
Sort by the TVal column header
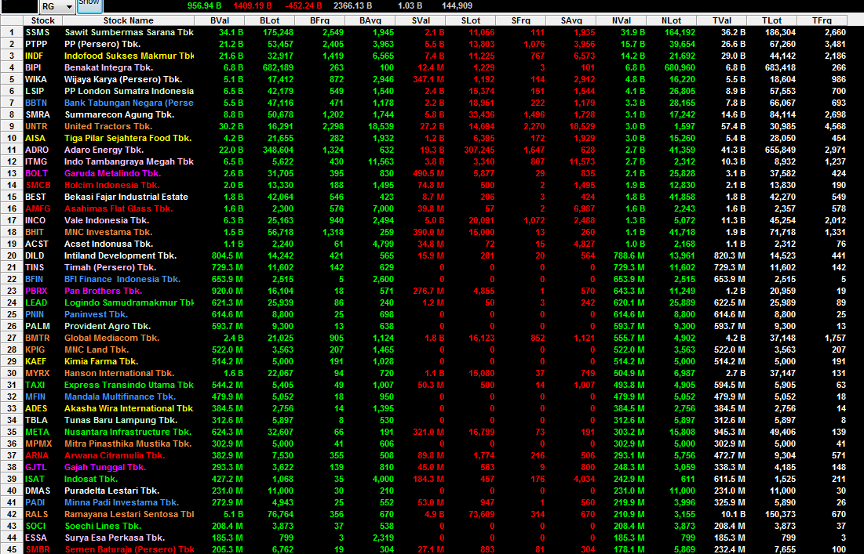pos(721,20)
